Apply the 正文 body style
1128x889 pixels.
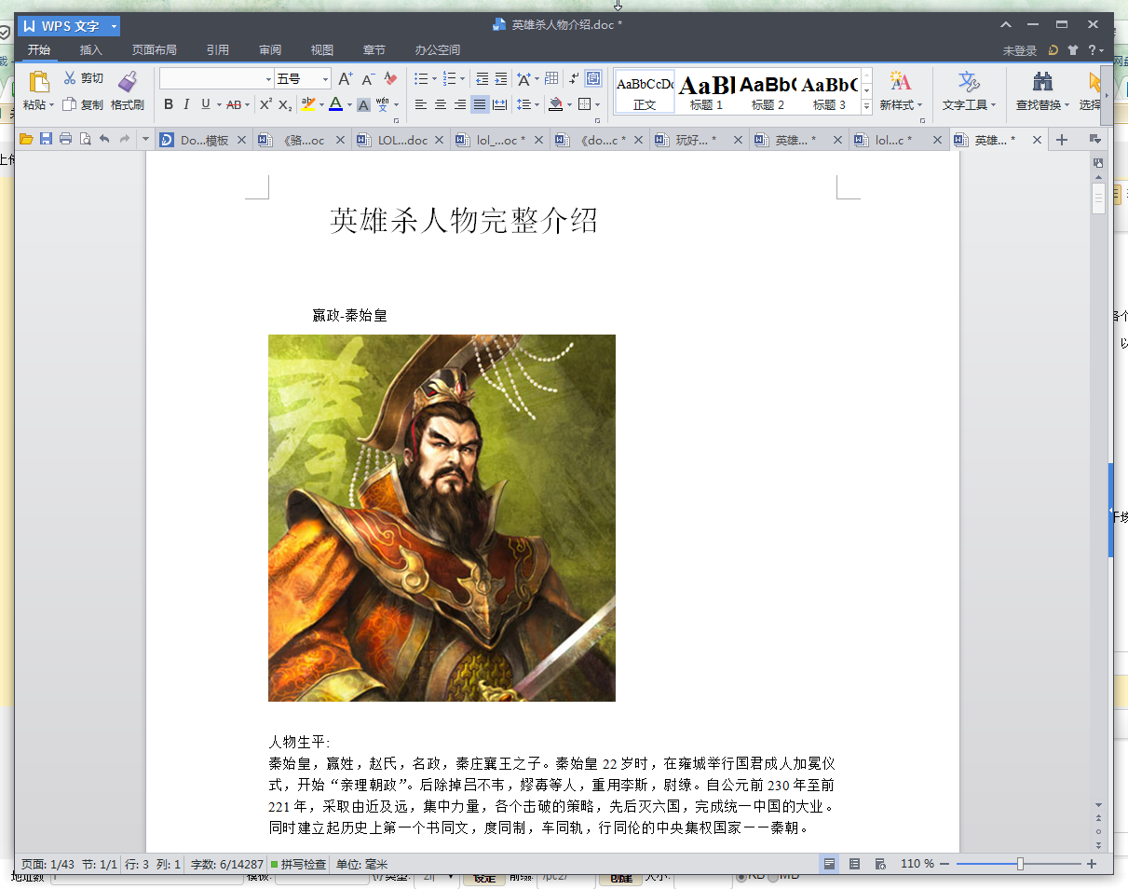[645, 91]
